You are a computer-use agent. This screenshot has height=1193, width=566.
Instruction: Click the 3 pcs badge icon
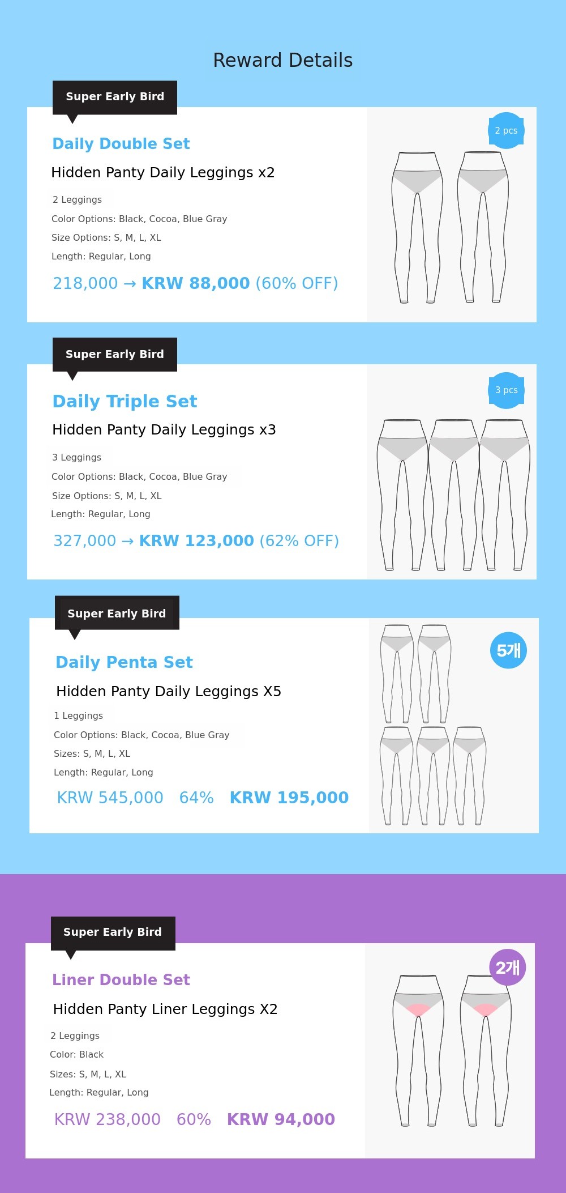[506, 390]
